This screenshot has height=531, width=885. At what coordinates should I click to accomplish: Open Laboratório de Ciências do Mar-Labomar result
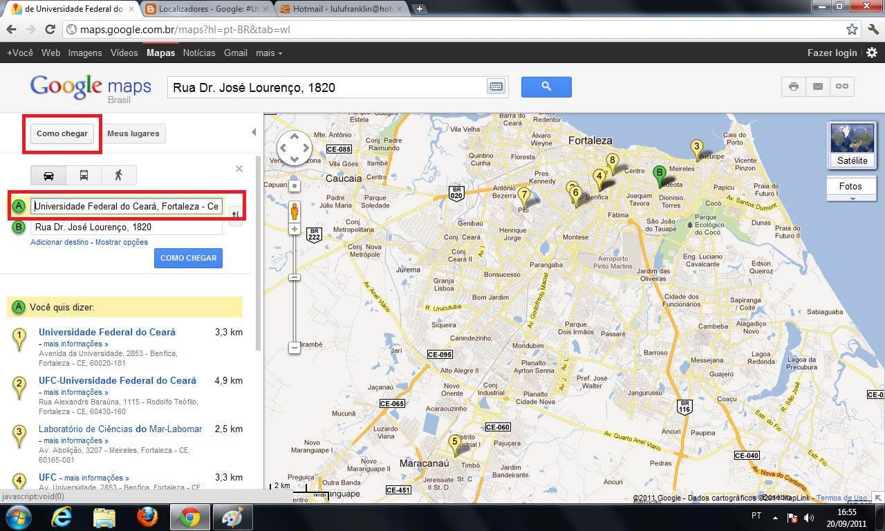click(120, 429)
